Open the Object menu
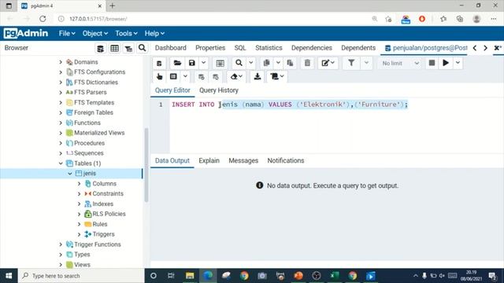Screen dimensions: 504x283 click(95, 33)
